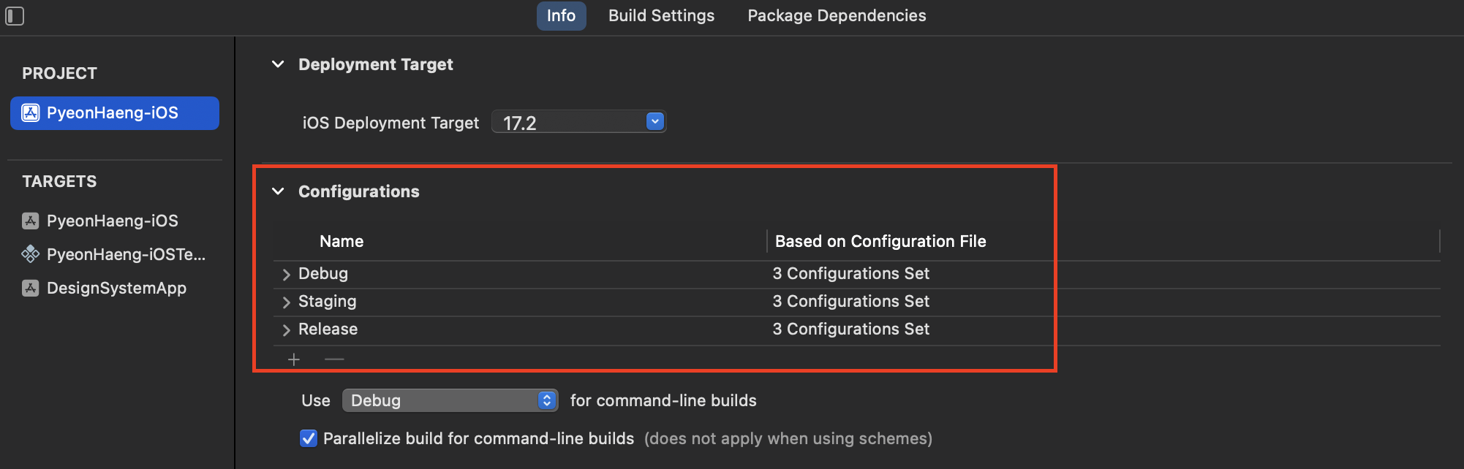Image resolution: width=1464 pixels, height=469 pixels.
Task: Toggle Parallelize build for command-line builds checkbox
Action: [x=309, y=438]
